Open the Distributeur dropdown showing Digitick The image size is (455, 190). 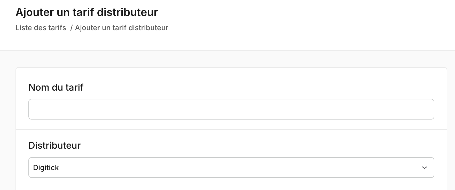pos(231,168)
